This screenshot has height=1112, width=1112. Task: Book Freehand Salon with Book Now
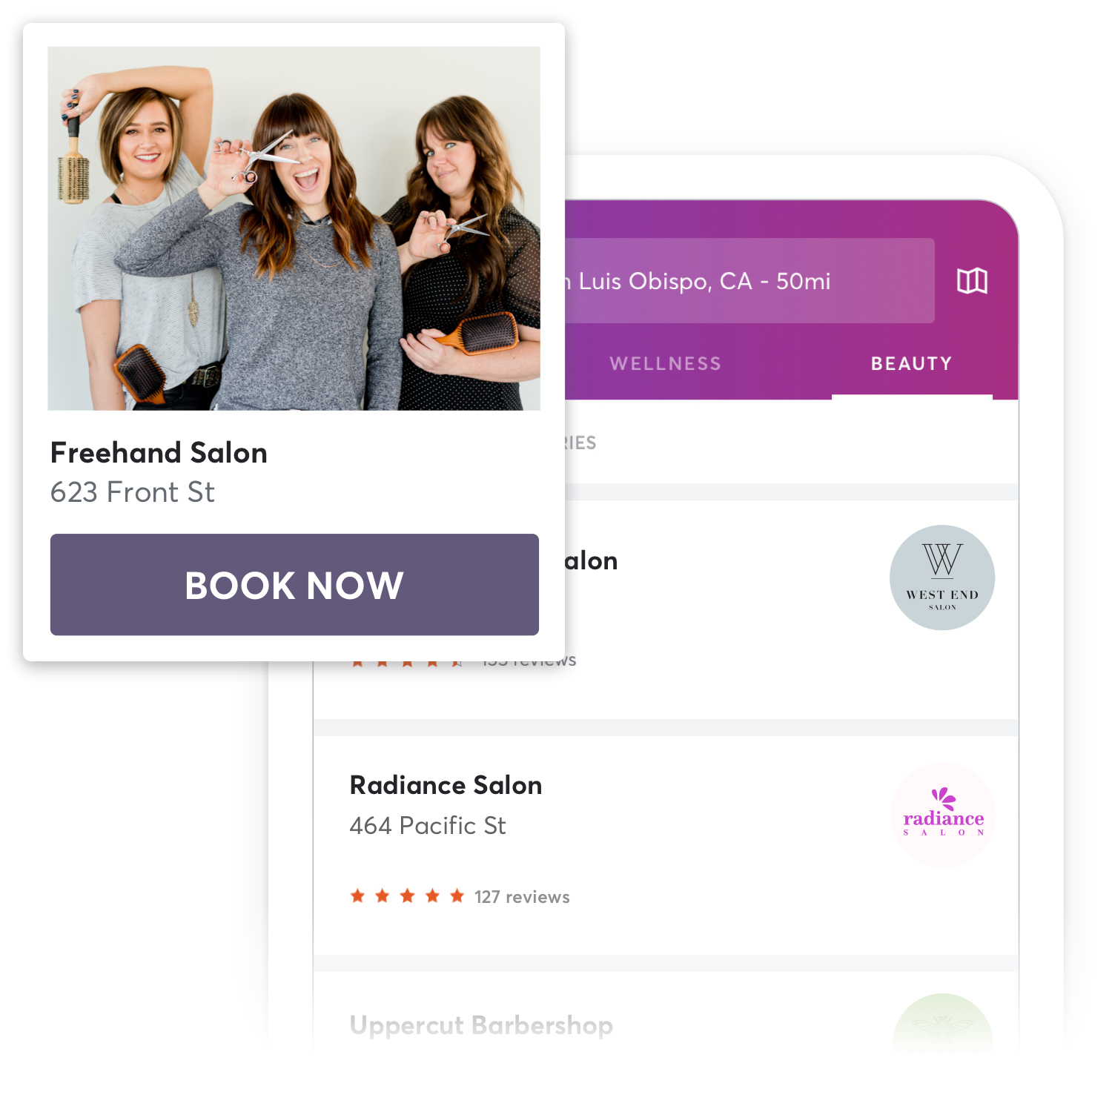click(294, 584)
